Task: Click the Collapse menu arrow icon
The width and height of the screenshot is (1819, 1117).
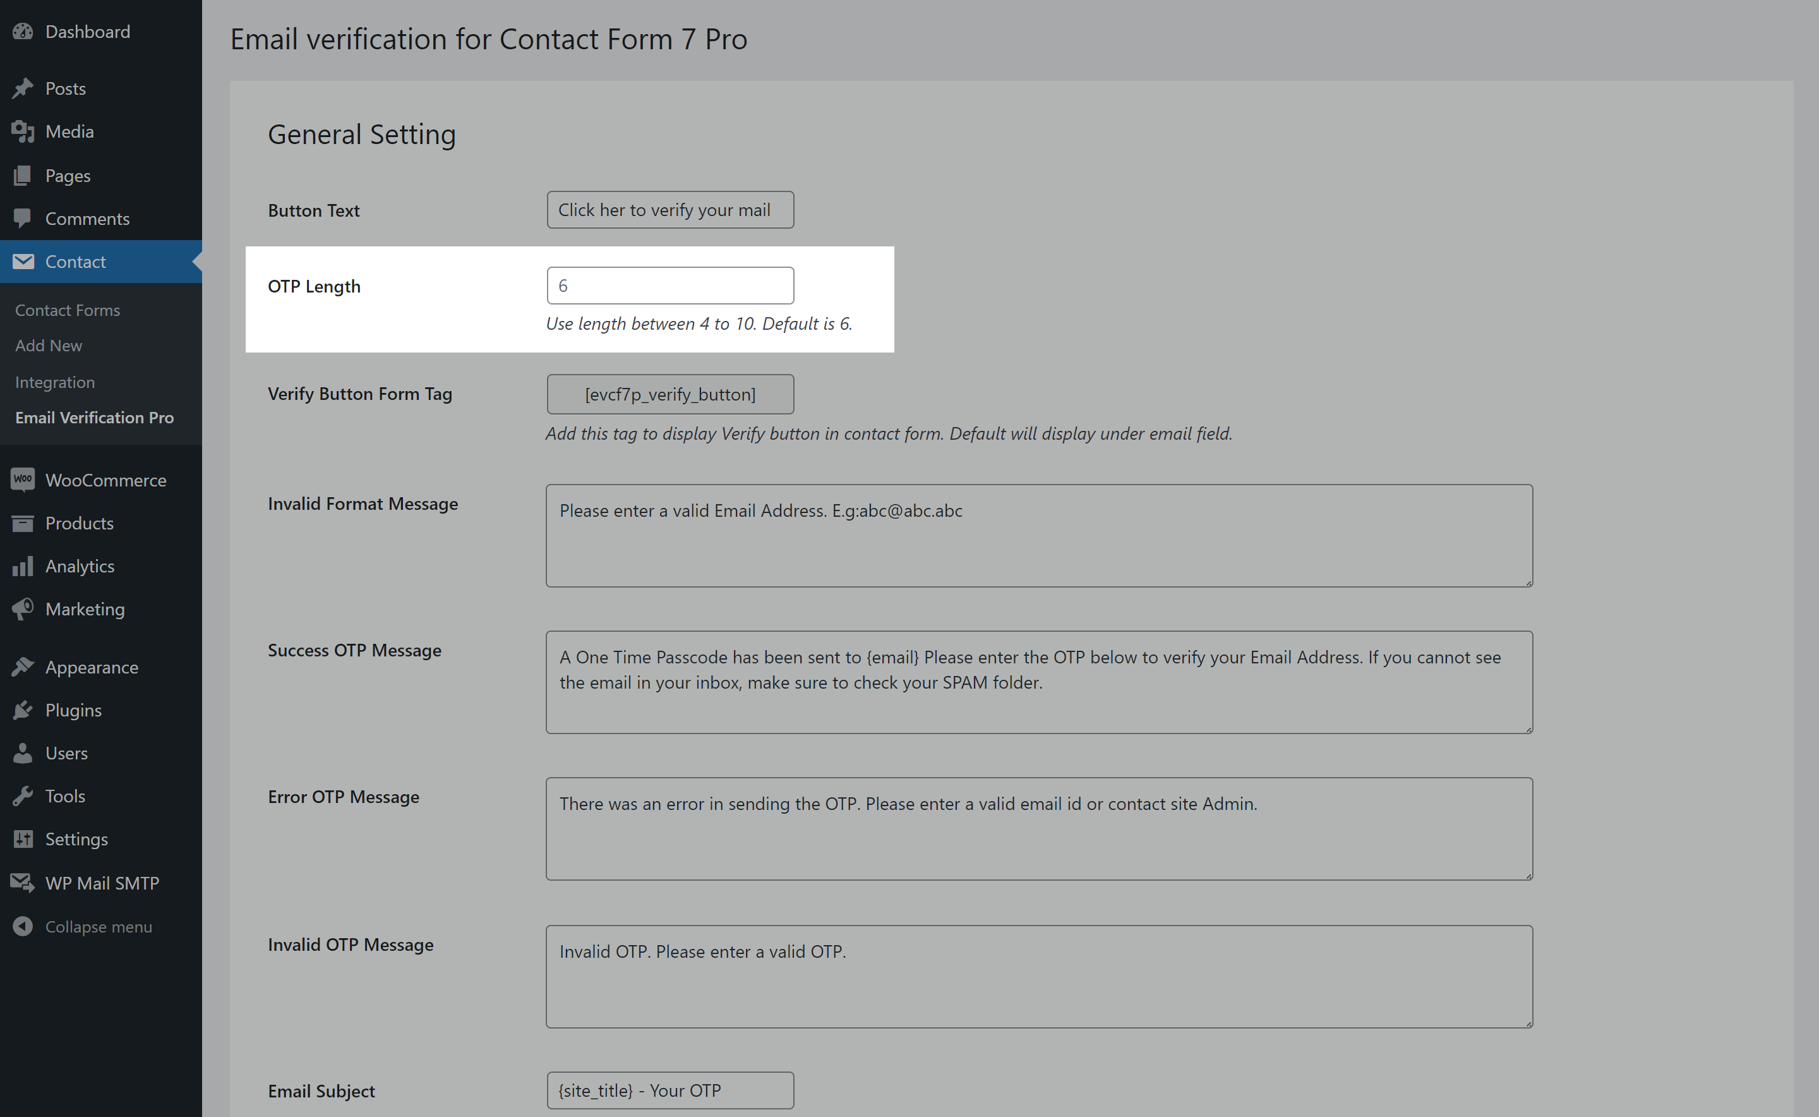Action: pos(23,926)
